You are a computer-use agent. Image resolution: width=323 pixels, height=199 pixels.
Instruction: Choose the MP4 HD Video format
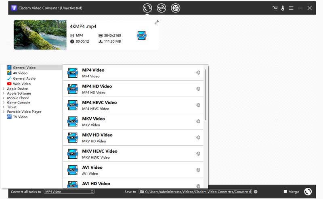(133, 89)
